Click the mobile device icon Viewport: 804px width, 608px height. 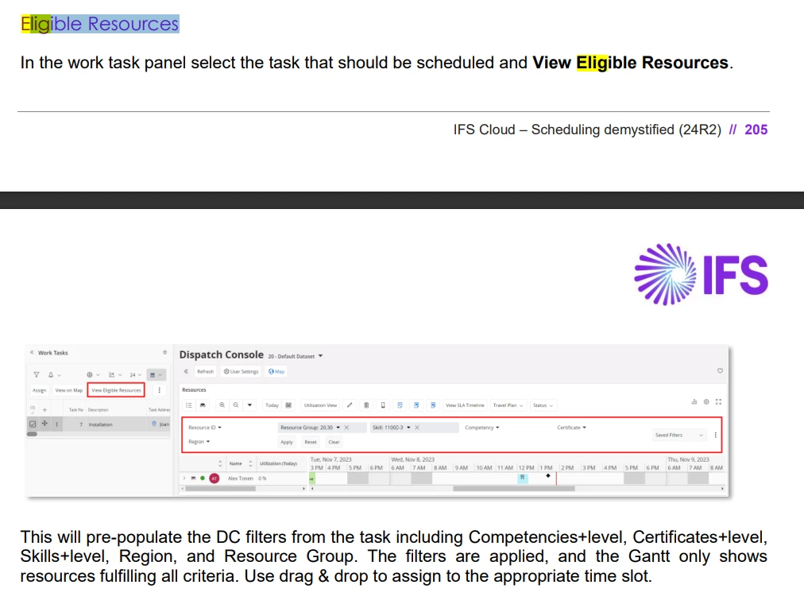point(383,405)
